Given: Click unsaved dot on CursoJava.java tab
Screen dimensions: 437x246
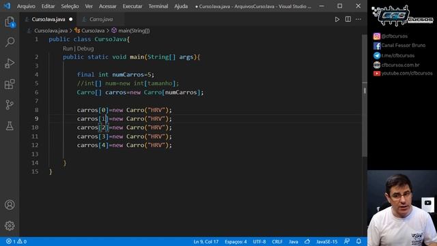Looking at the screenshot, I should pyautogui.click(x=71, y=19).
